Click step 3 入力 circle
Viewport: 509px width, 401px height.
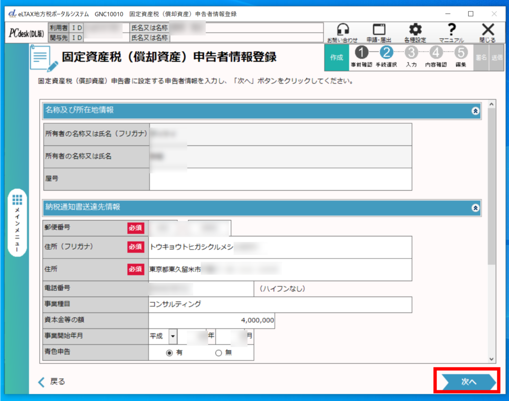pos(411,53)
